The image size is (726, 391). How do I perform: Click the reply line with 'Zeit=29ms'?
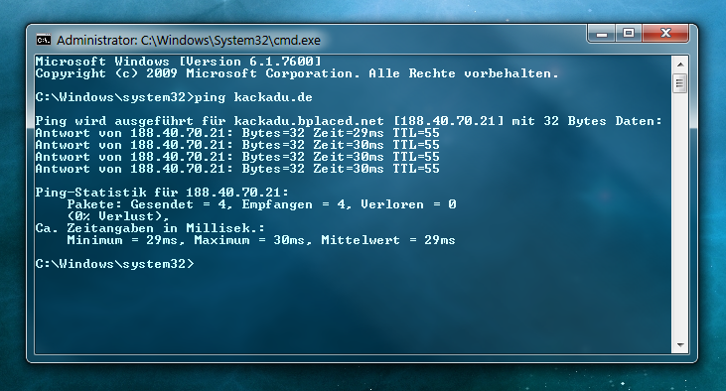pos(237,133)
